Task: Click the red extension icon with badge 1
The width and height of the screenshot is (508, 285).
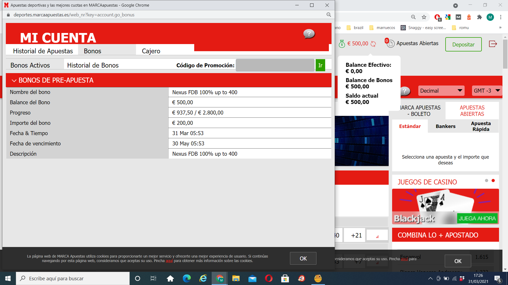Action: tap(437, 17)
